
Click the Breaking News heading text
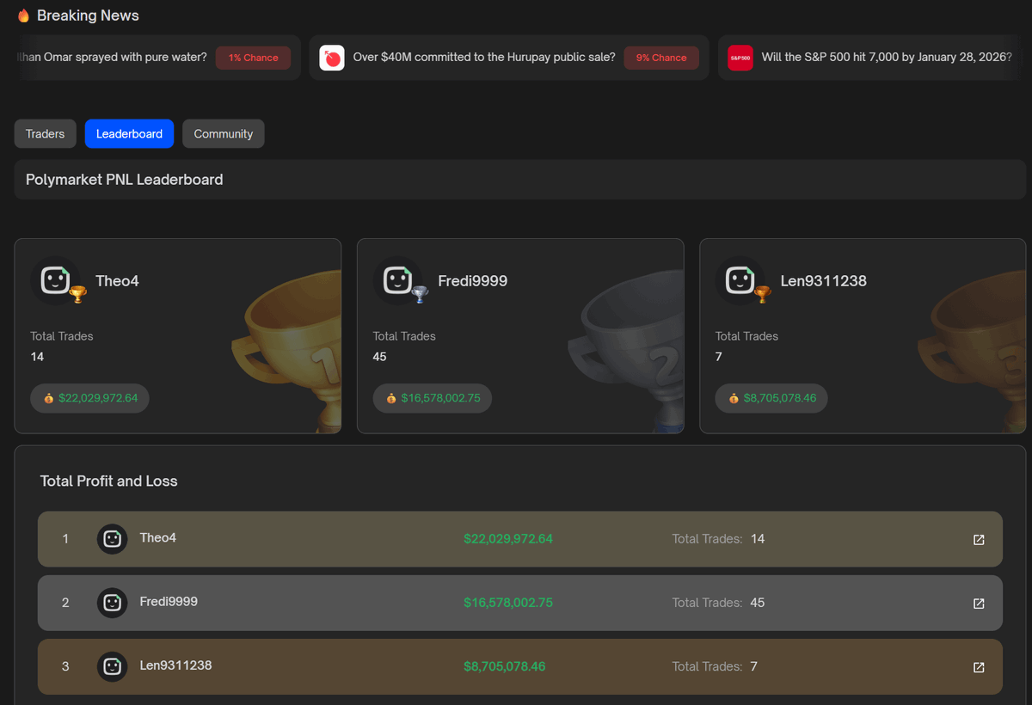pos(88,15)
